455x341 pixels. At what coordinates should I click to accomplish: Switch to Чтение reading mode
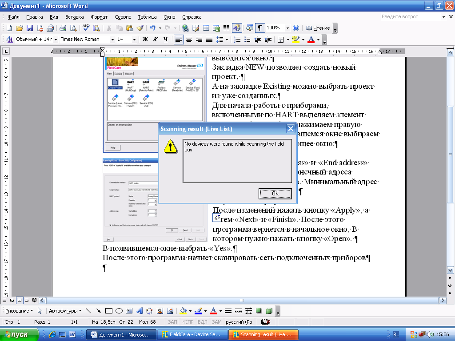pyautogui.click(x=318, y=28)
